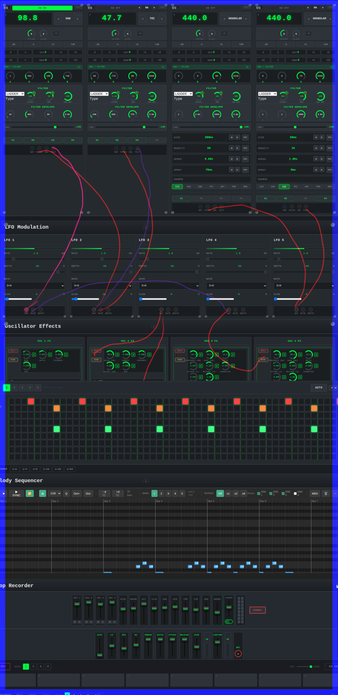338x695 pixels.
Task: Click the FILT jack of the 47.7 oscillator
Action: click(137, 148)
